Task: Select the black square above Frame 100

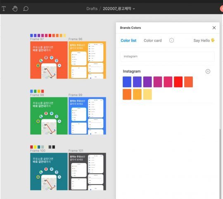Action: coord(54,147)
